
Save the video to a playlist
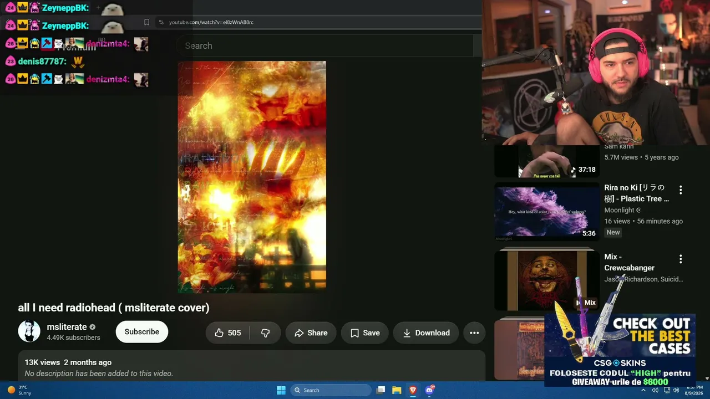click(x=364, y=332)
